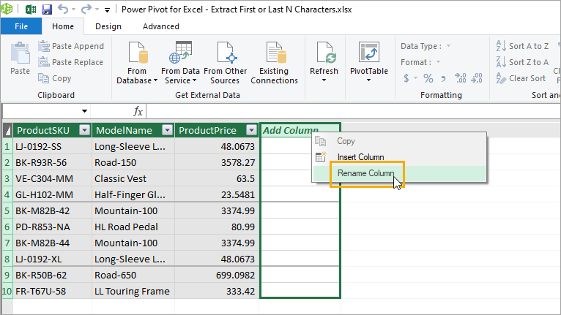Open Existing Connections
The image size is (561, 315).
[x=274, y=63]
